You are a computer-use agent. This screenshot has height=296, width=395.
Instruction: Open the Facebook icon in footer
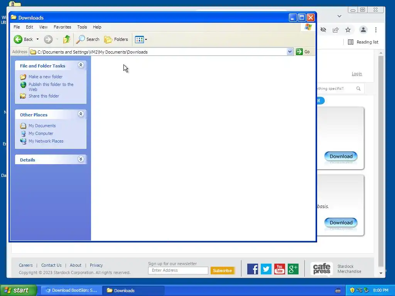coord(253,269)
